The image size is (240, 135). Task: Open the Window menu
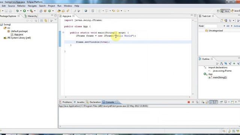click(68, 6)
